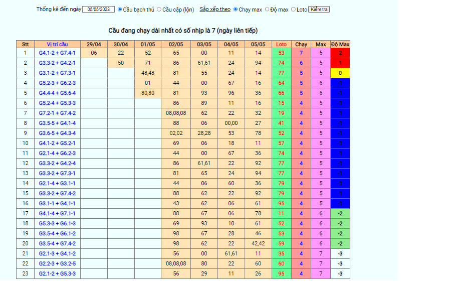Viewport: 449px width, 287px height.
Task: Select the 'Loto' sort radio button
Action: pyautogui.click(x=294, y=10)
